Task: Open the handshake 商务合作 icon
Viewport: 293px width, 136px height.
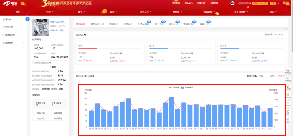Action: (x=288, y=95)
